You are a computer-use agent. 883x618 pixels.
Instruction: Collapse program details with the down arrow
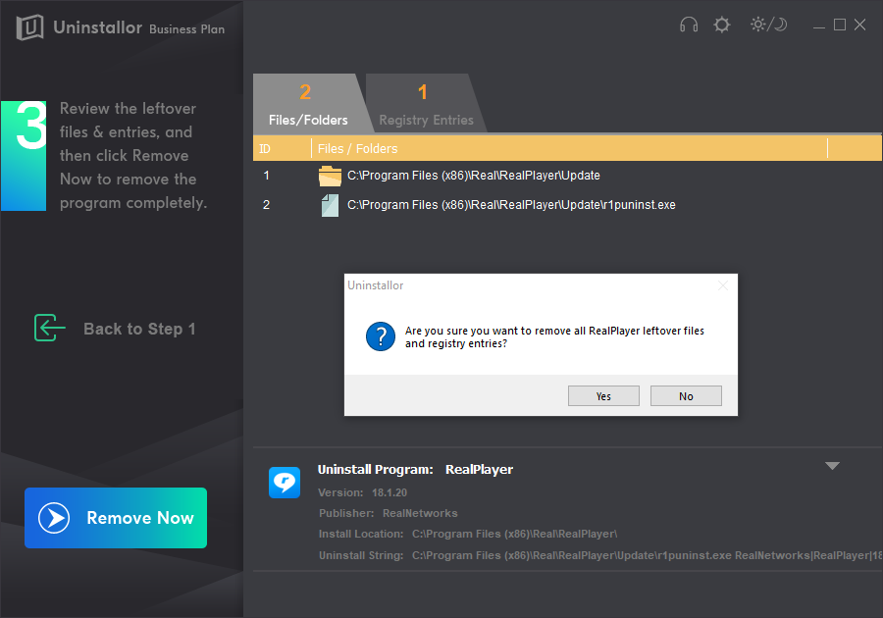[x=832, y=466]
